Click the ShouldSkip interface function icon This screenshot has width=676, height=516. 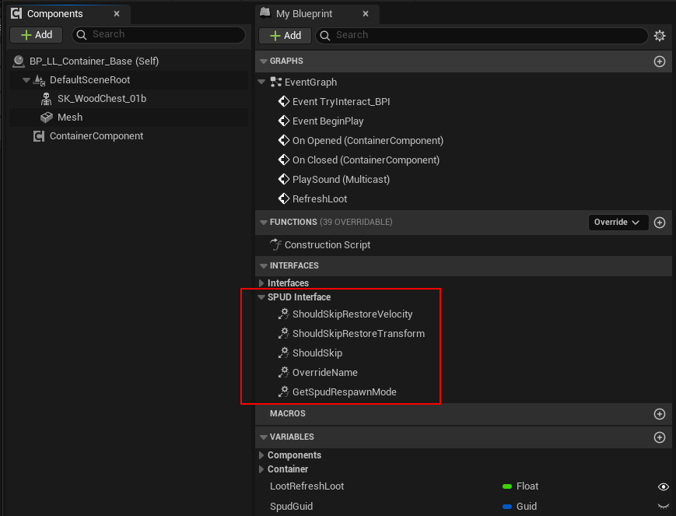(x=284, y=353)
